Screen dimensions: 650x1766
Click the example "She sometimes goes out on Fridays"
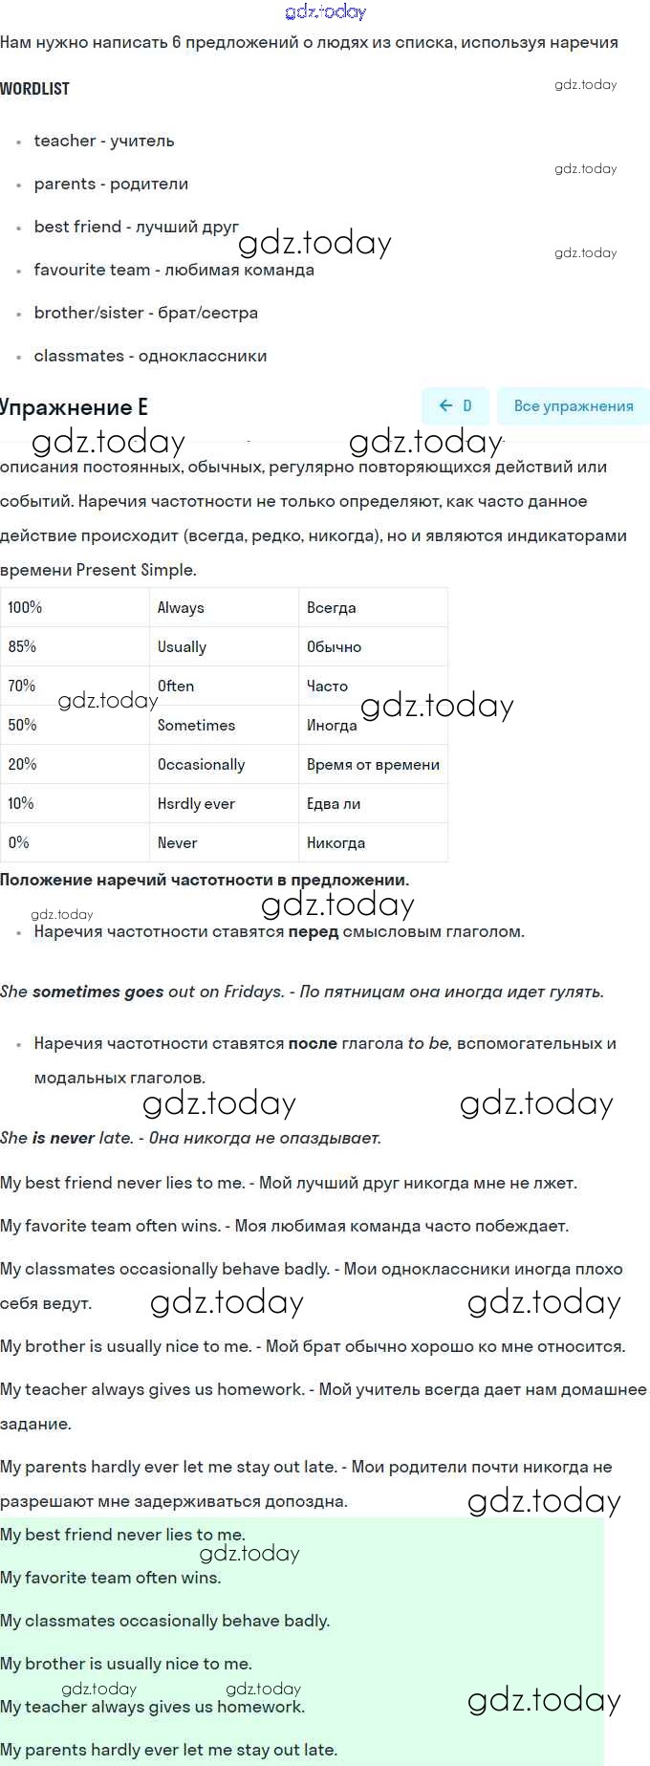point(142,992)
